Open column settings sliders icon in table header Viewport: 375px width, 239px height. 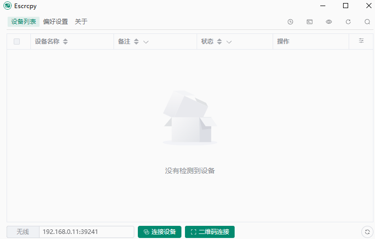[361, 41]
